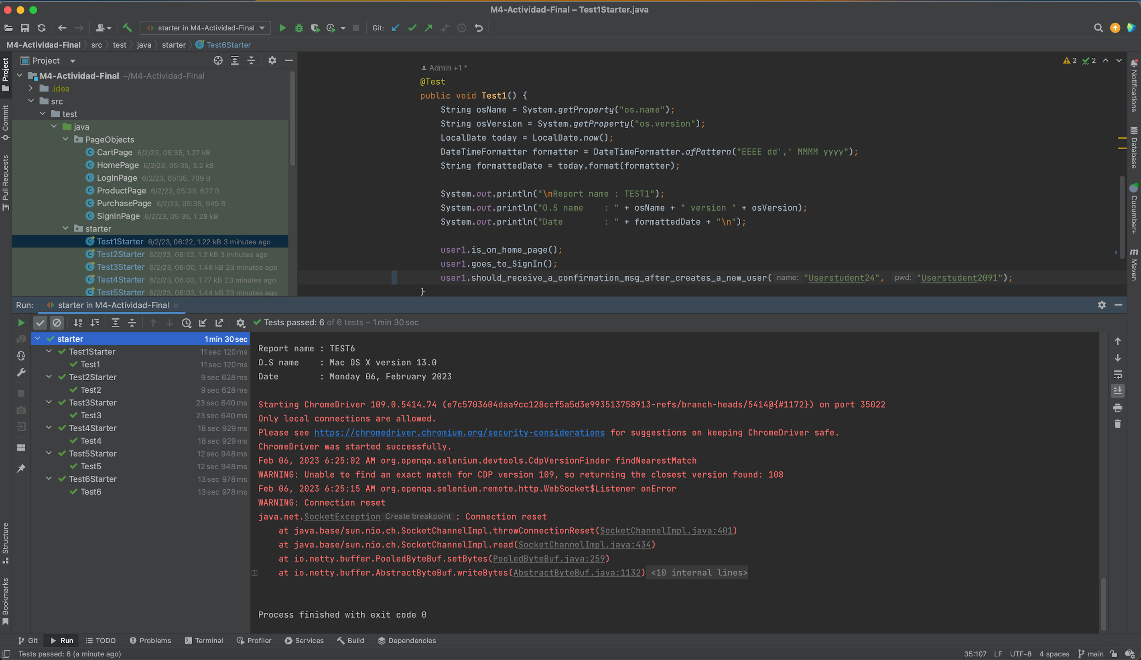Print the test run output
This screenshot has height=660, width=1141.
point(1119,408)
